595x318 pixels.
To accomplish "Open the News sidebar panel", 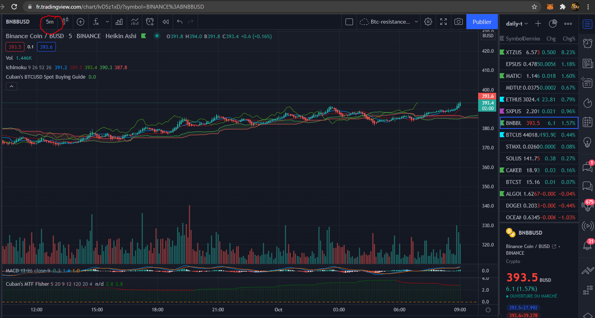I will 587,63.
